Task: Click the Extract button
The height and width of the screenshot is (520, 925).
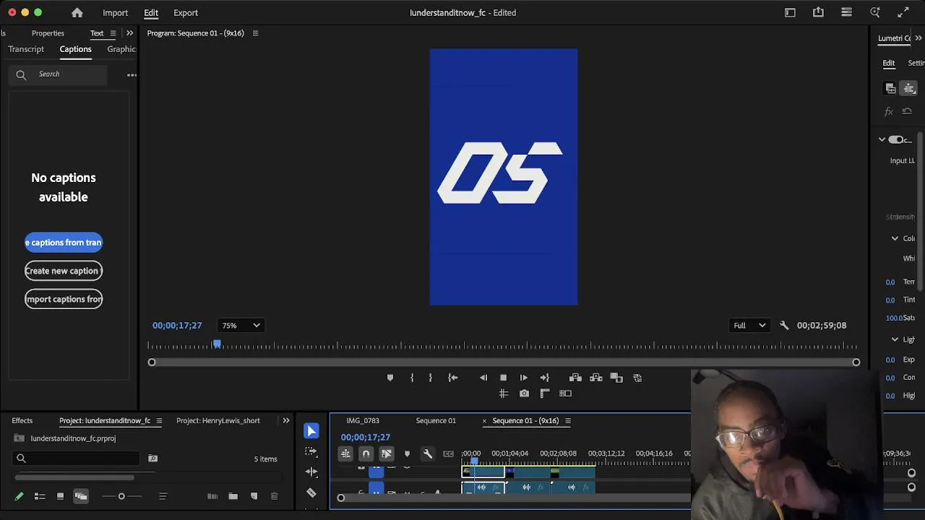Action: (596, 378)
